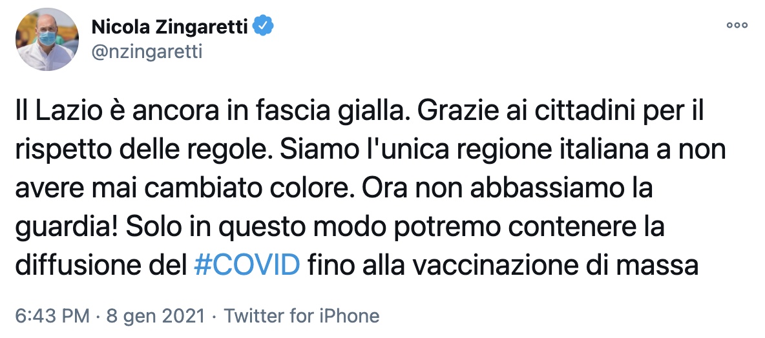Viewport: 765px width, 338px height.
Task: Open the @nzingaretti handle link
Action: [x=147, y=52]
